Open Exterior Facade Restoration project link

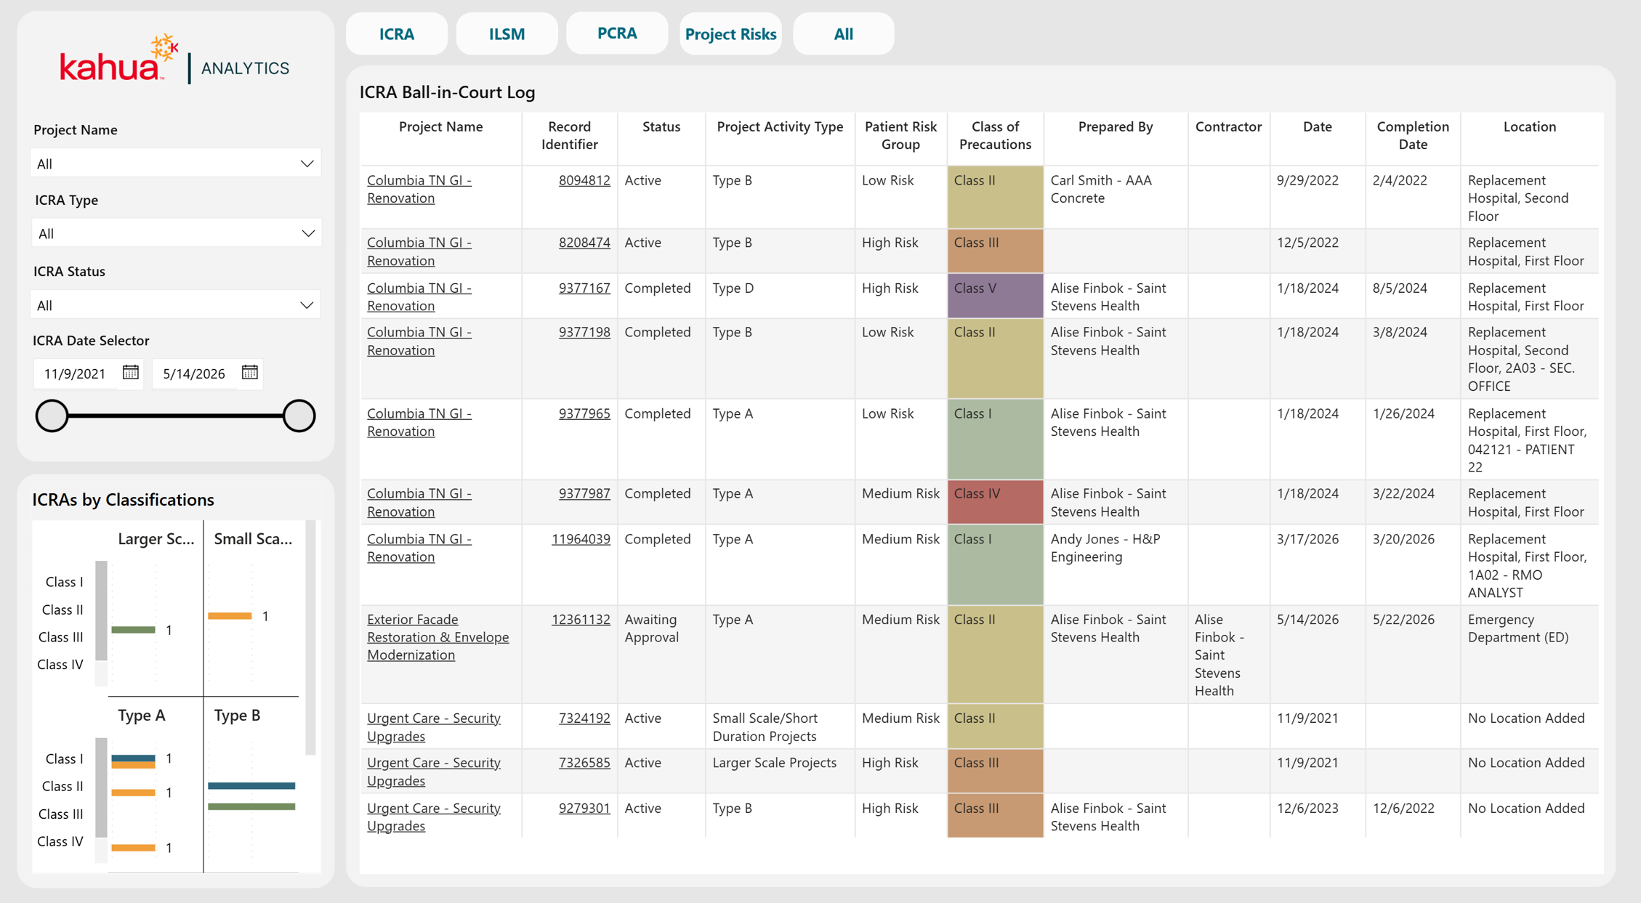[x=438, y=637]
